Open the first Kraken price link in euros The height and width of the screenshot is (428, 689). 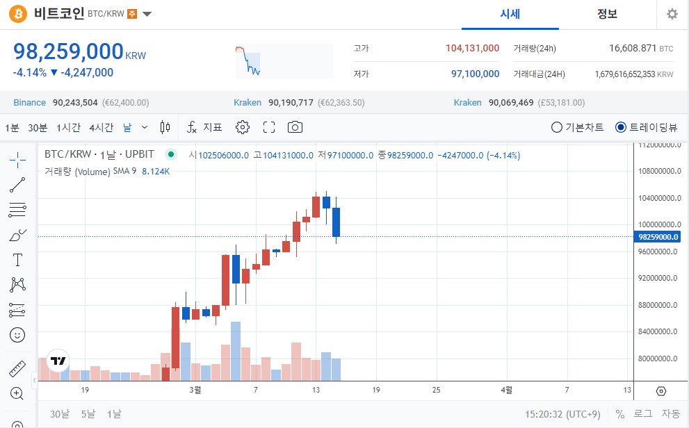coord(248,103)
